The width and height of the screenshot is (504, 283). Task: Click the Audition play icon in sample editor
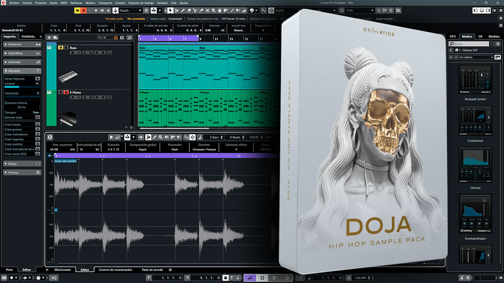point(111,137)
